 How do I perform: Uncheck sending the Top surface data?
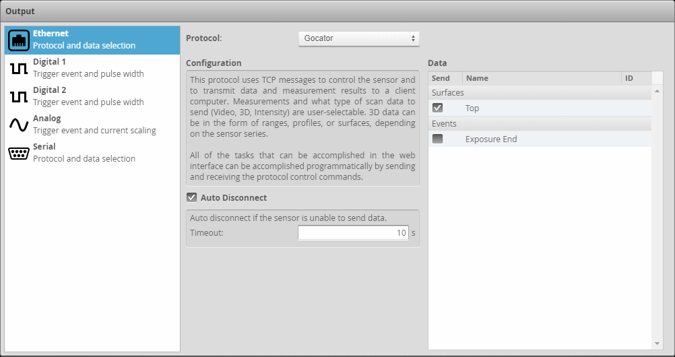tap(438, 108)
